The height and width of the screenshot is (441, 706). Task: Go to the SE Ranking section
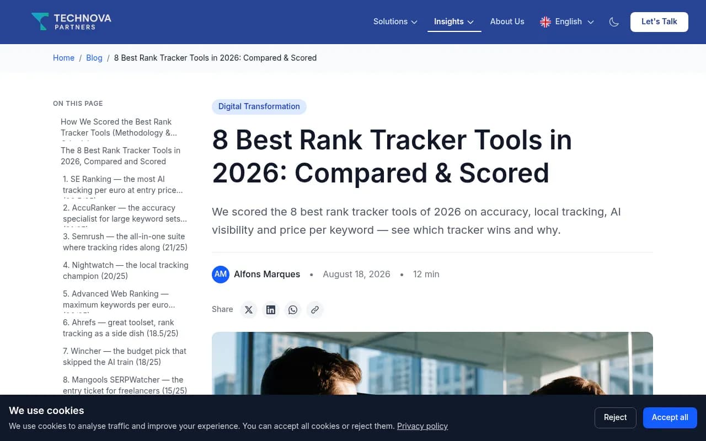(123, 185)
